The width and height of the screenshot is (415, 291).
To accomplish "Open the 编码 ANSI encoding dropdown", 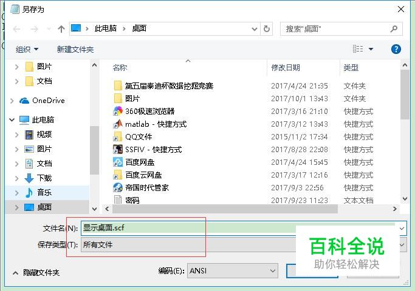I will 233,270.
